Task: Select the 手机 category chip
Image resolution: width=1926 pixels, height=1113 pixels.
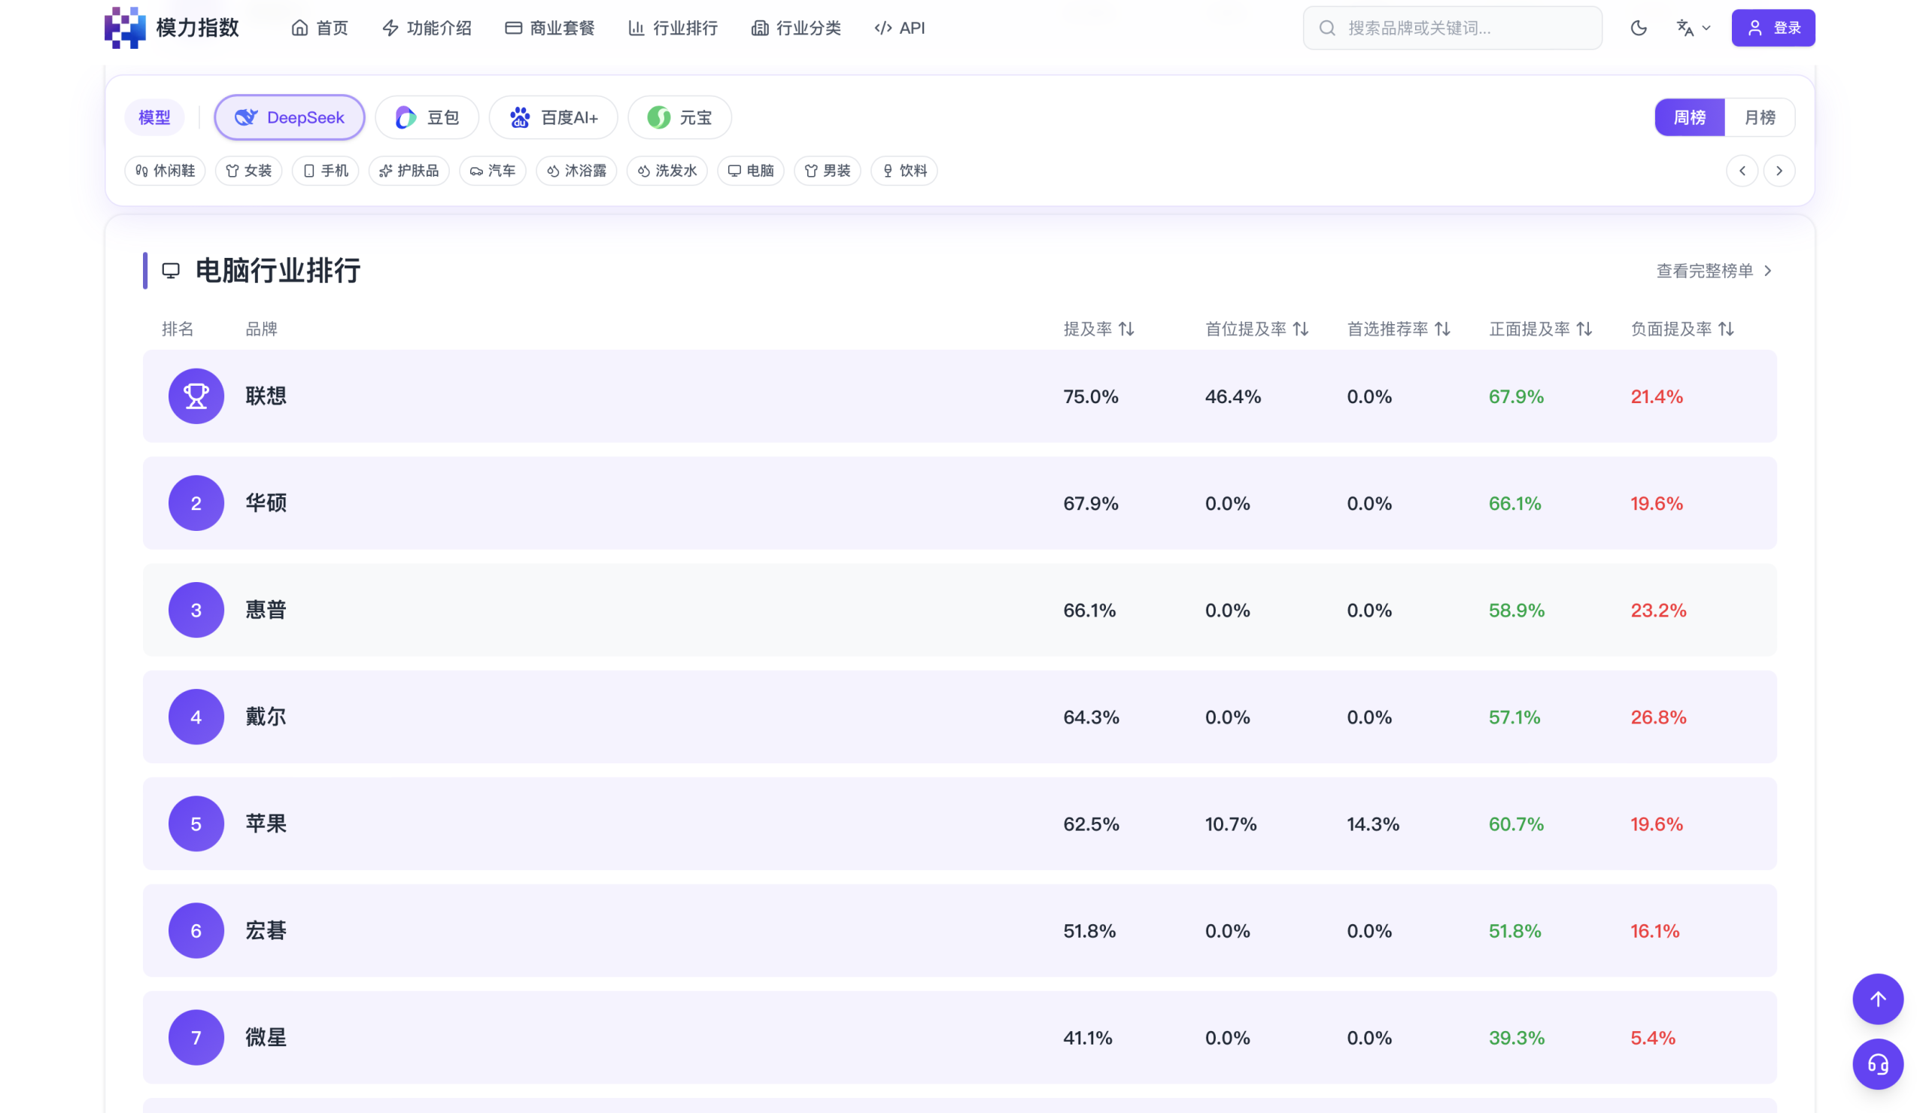Action: (326, 171)
